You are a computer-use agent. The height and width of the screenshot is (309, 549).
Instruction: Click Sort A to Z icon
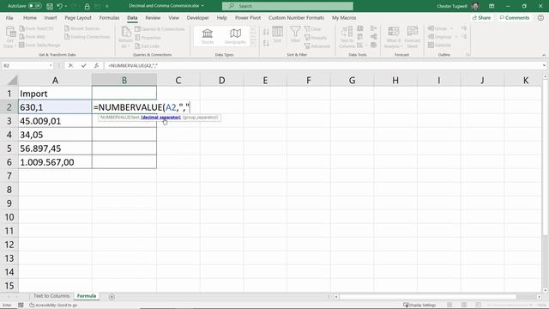tap(266, 32)
